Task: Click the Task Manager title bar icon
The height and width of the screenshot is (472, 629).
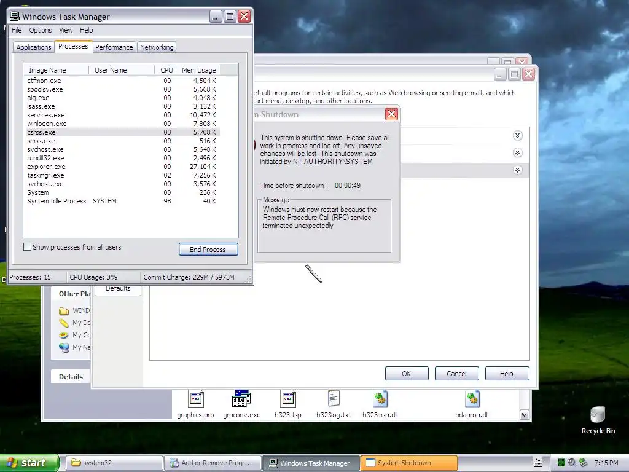Action: coord(15,16)
